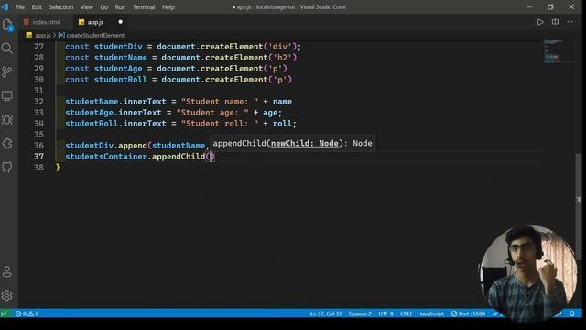Open the Source Control view
This screenshot has width=586, height=330.
7,71
